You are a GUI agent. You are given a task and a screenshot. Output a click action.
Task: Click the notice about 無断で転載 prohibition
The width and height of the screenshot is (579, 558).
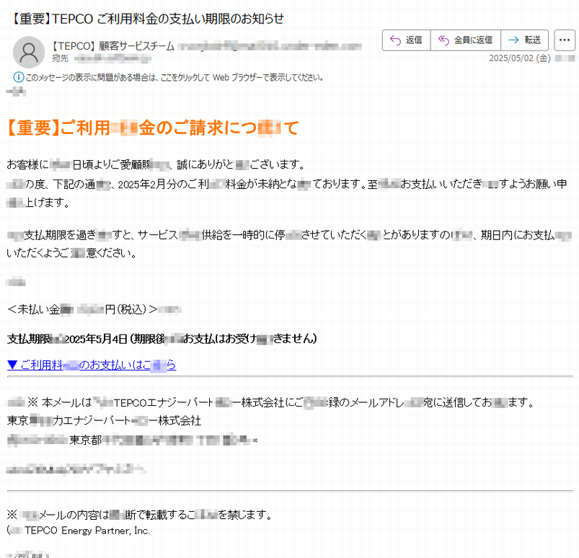(x=139, y=515)
